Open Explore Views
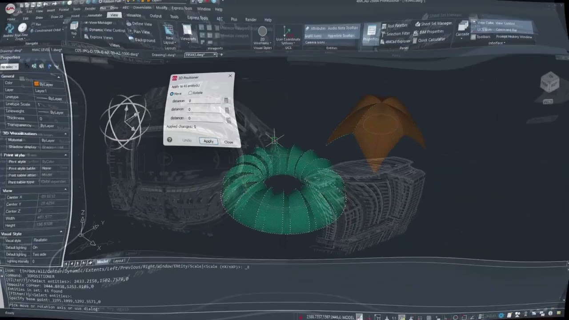 tap(98, 37)
